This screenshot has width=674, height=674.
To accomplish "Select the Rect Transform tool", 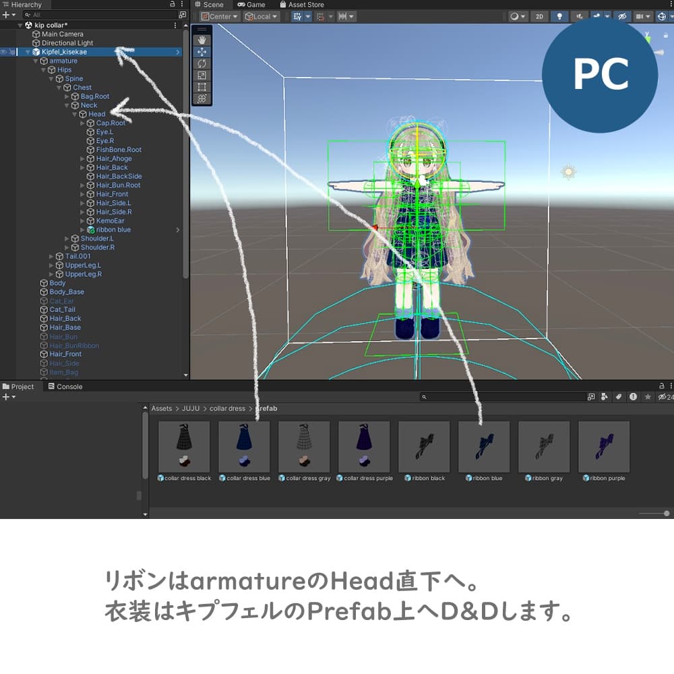I will [x=202, y=86].
